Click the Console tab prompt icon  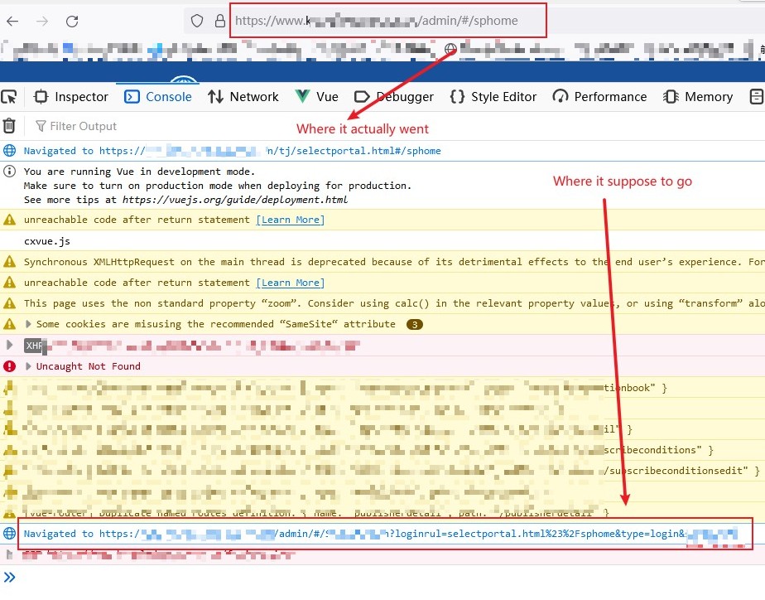(x=132, y=97)
